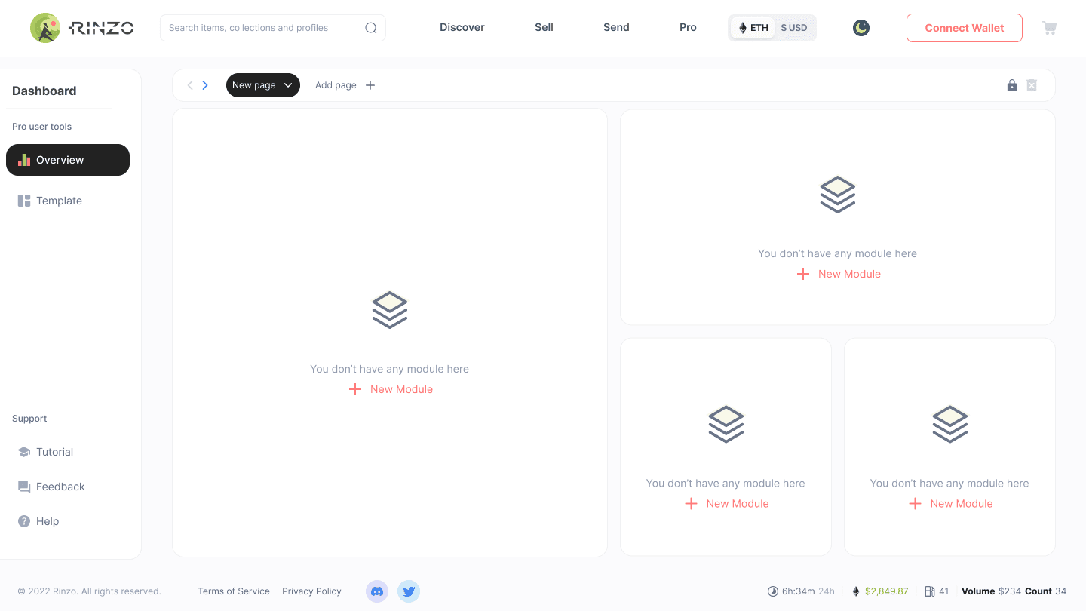Click the Template layout icon
The image size is (1086, 611).
(24, 201)
